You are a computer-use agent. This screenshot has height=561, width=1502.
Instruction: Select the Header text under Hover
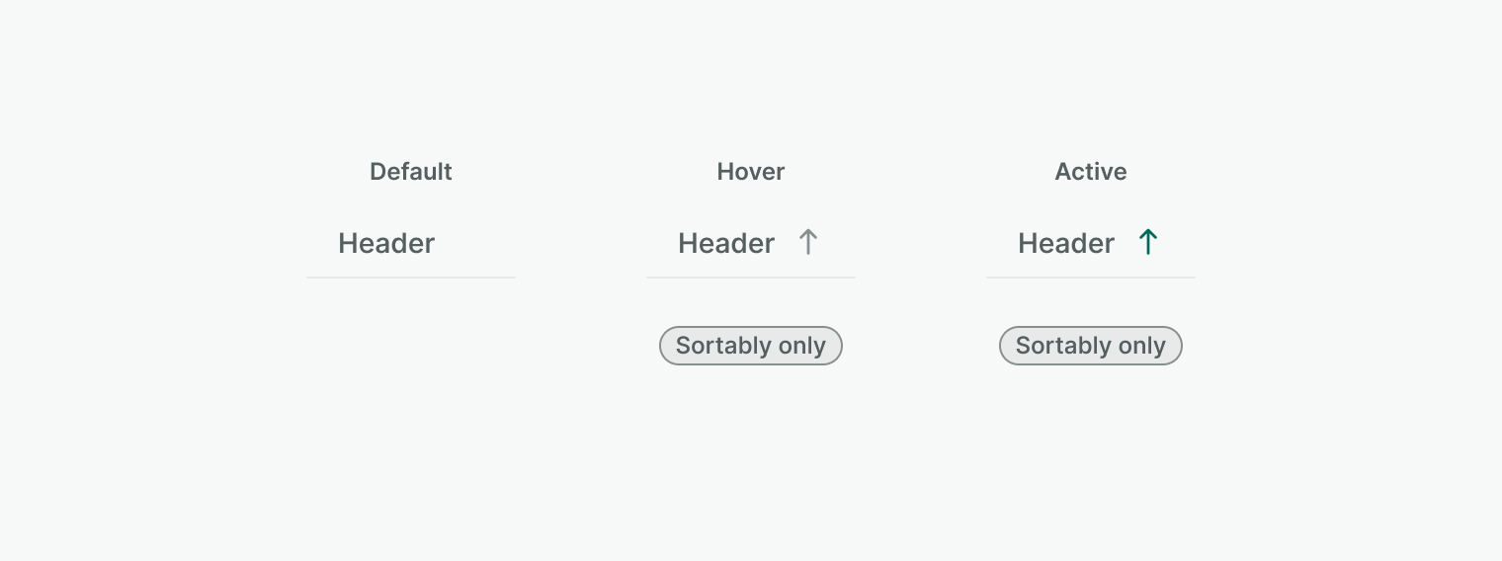726,244
